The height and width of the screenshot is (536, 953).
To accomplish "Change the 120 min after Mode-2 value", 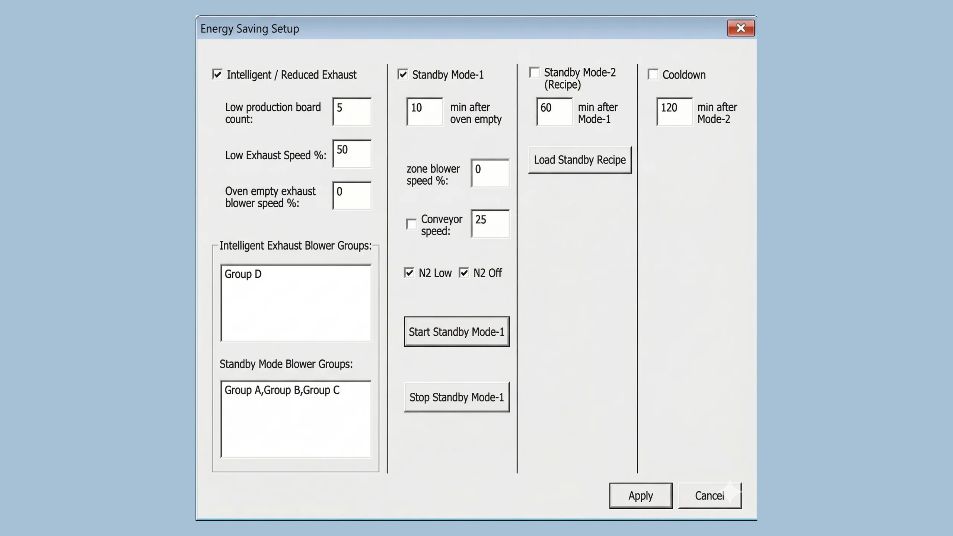I will pos(674,112).
